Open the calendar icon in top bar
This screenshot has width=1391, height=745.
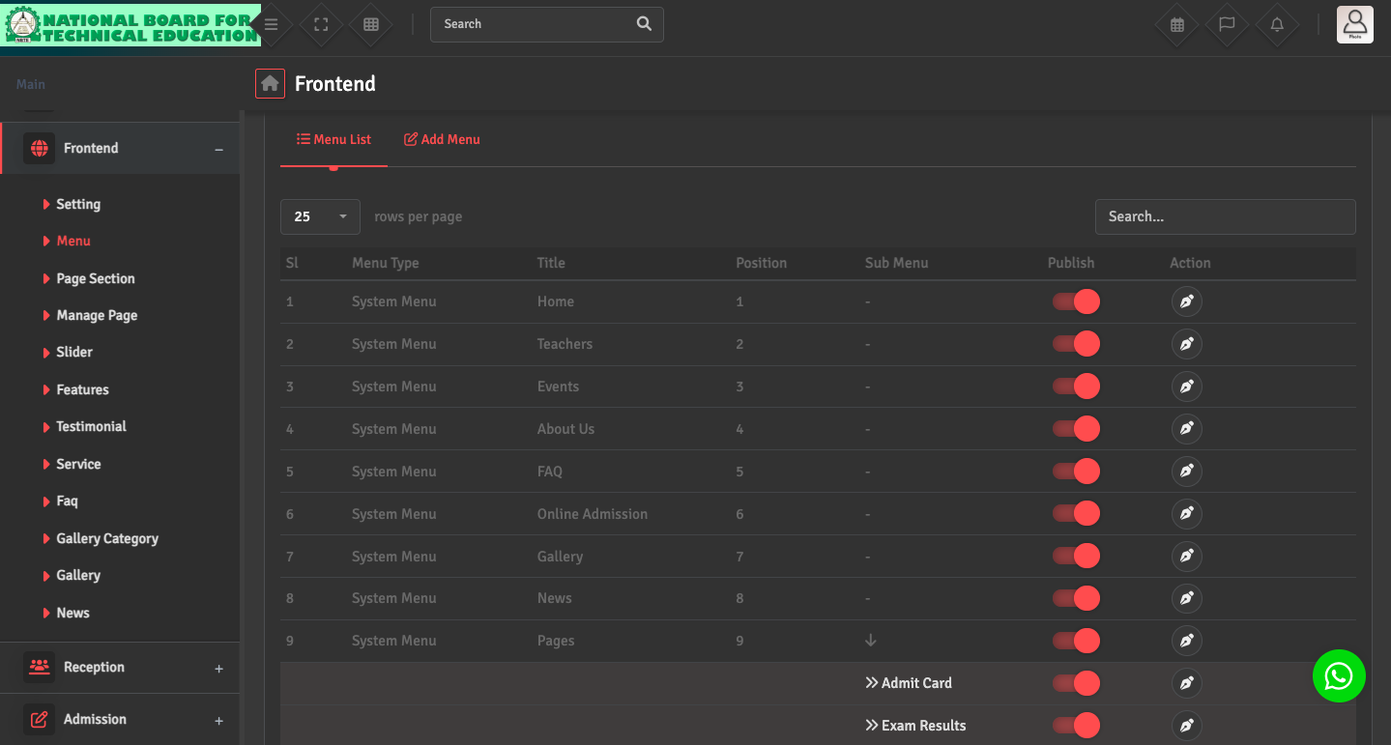tap(1176, 25)
